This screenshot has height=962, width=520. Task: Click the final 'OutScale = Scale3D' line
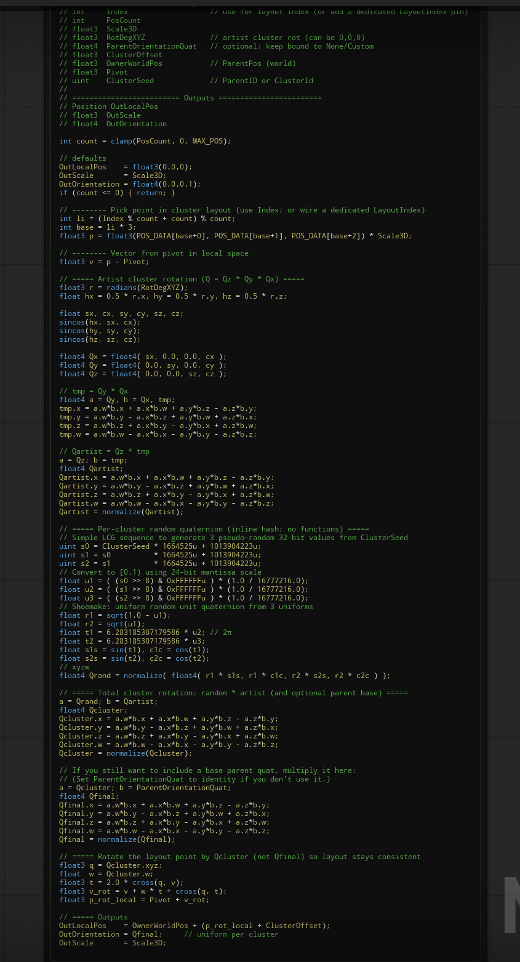[x=113, y=943]
